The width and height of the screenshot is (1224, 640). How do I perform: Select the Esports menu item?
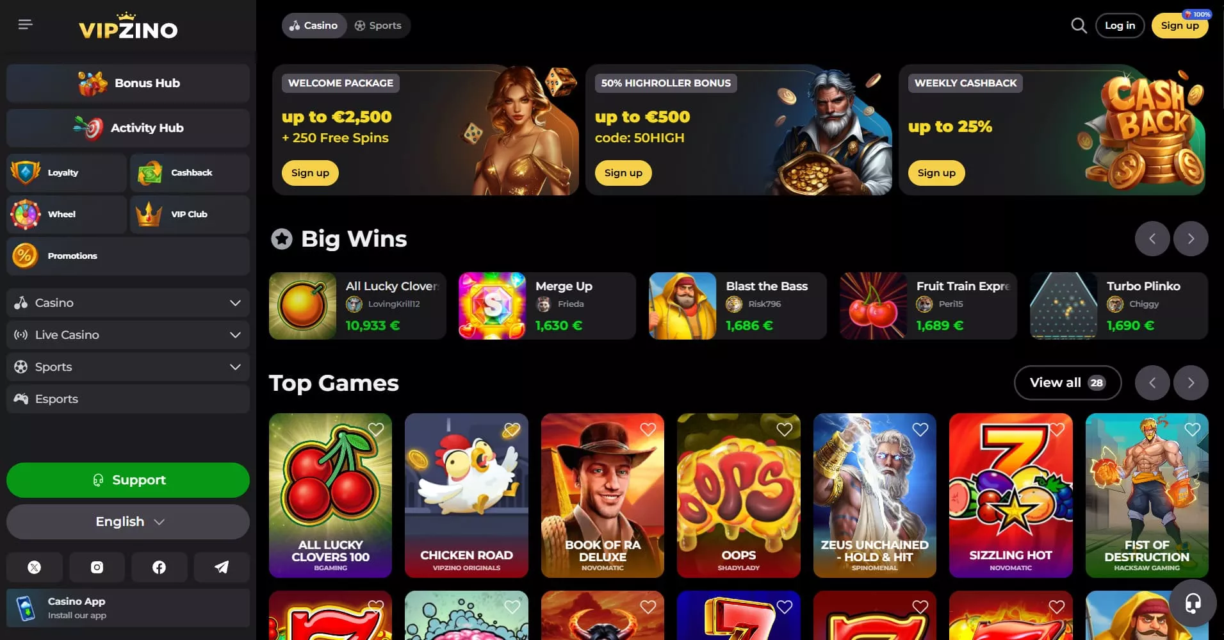pos(128,398)
